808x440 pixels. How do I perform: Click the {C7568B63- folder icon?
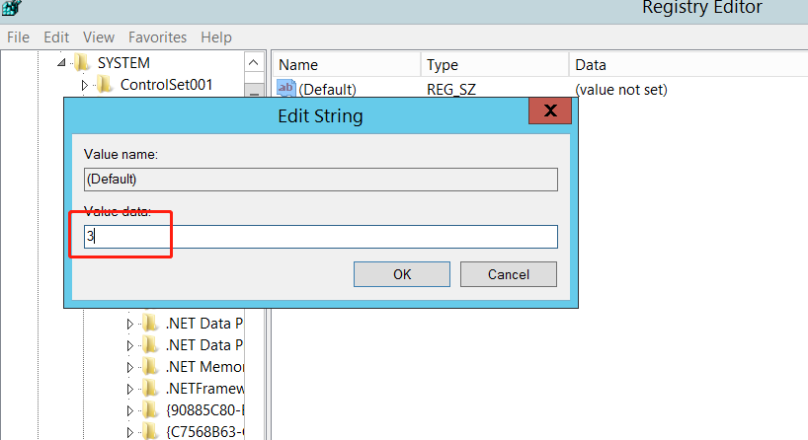tap(150, 431)
